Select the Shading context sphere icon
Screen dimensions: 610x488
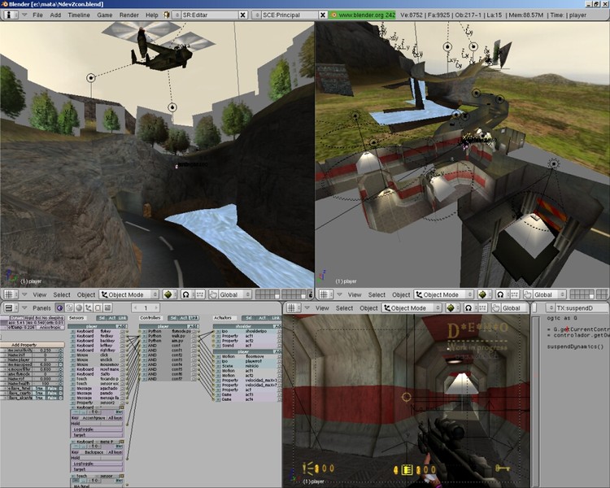click(79, 307)
